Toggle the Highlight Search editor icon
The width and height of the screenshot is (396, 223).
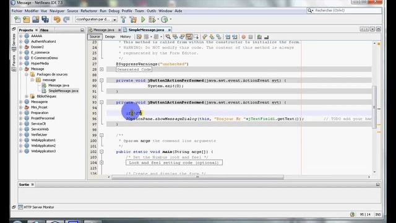[x=189, y=37]
